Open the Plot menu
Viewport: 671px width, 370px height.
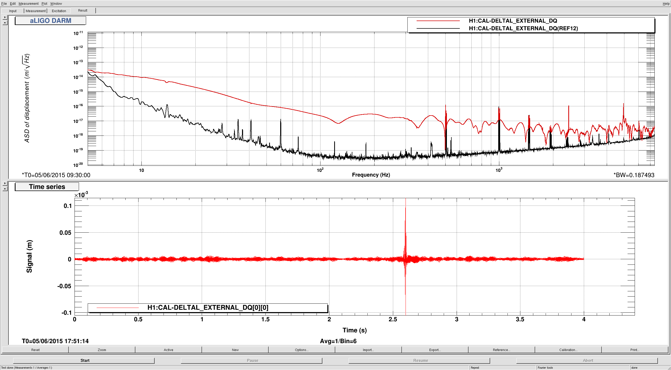click(x=44, y=3)
